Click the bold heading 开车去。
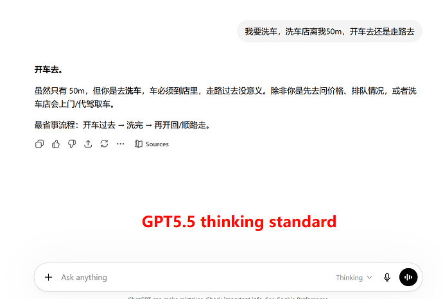Viewport: 443px width, 299px height. [x=49, y=69]
